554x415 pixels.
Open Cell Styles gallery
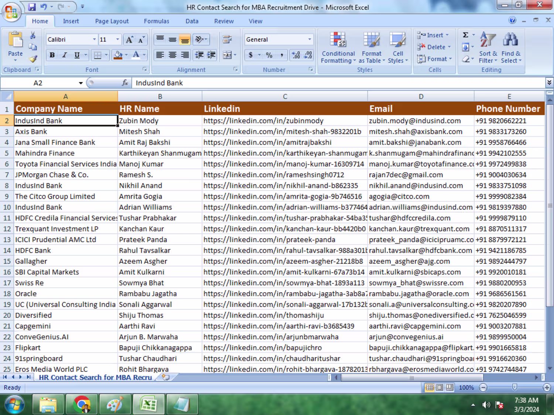coord(398,47)
